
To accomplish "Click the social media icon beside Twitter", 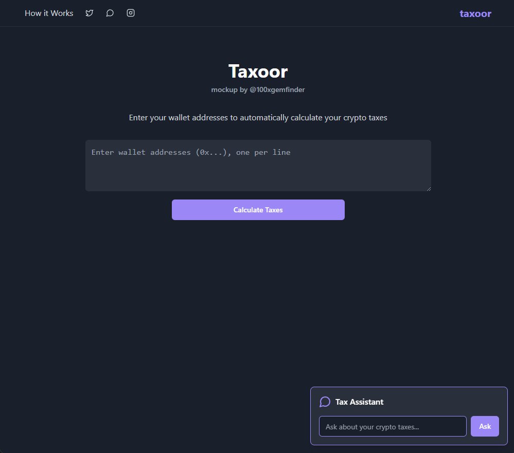I will [110, 13].
